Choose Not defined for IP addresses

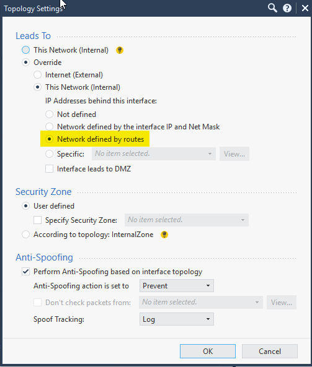pyautogui.click(x=49, y=114)
